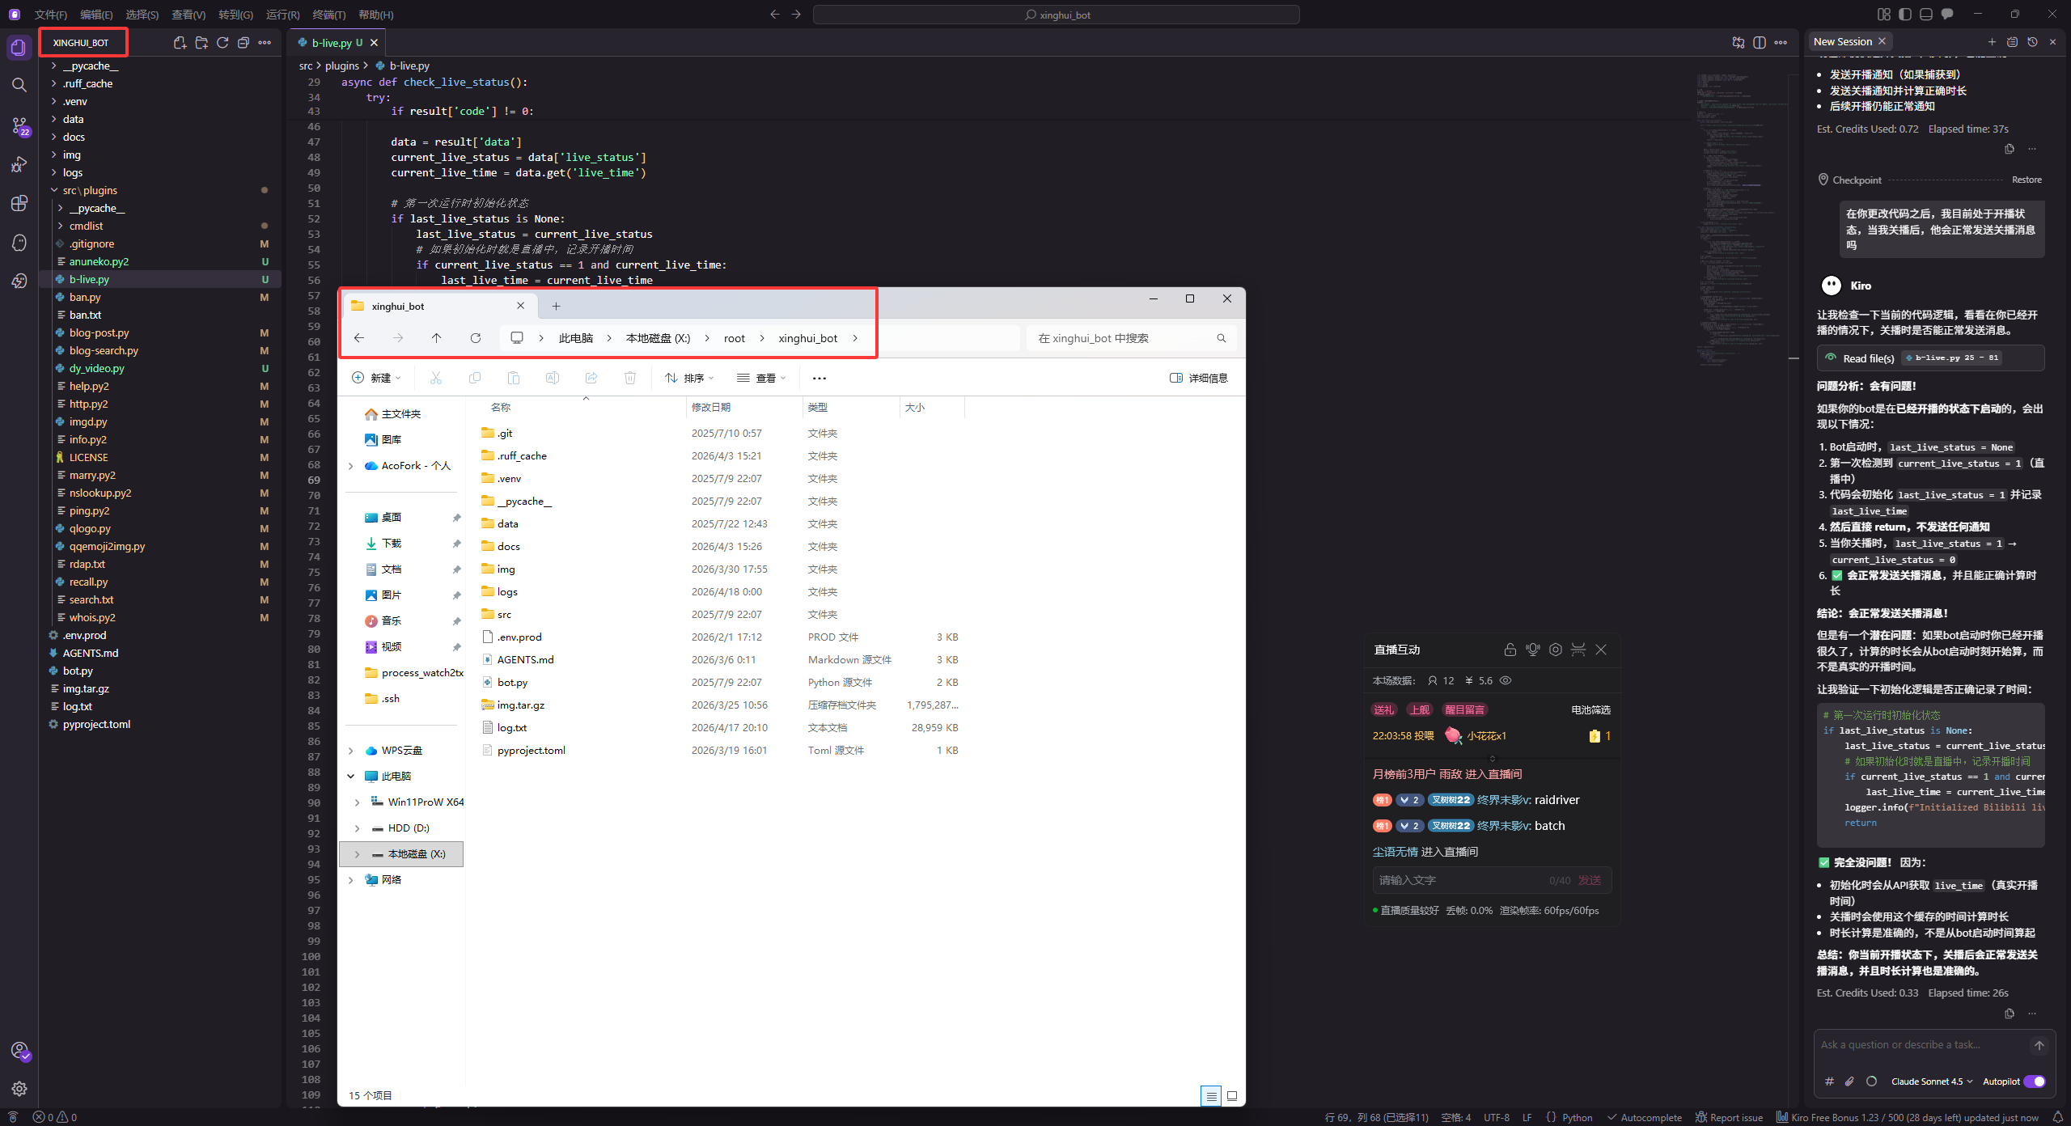
Task: Click the lock icon in 直播互动 panel
Action: tap(1510, 650)
